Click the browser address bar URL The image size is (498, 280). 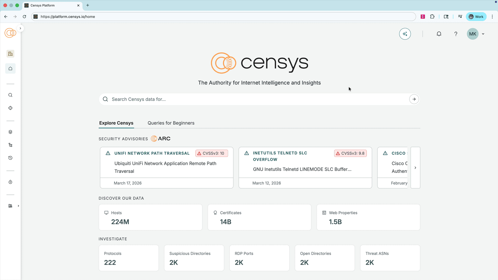68,17
